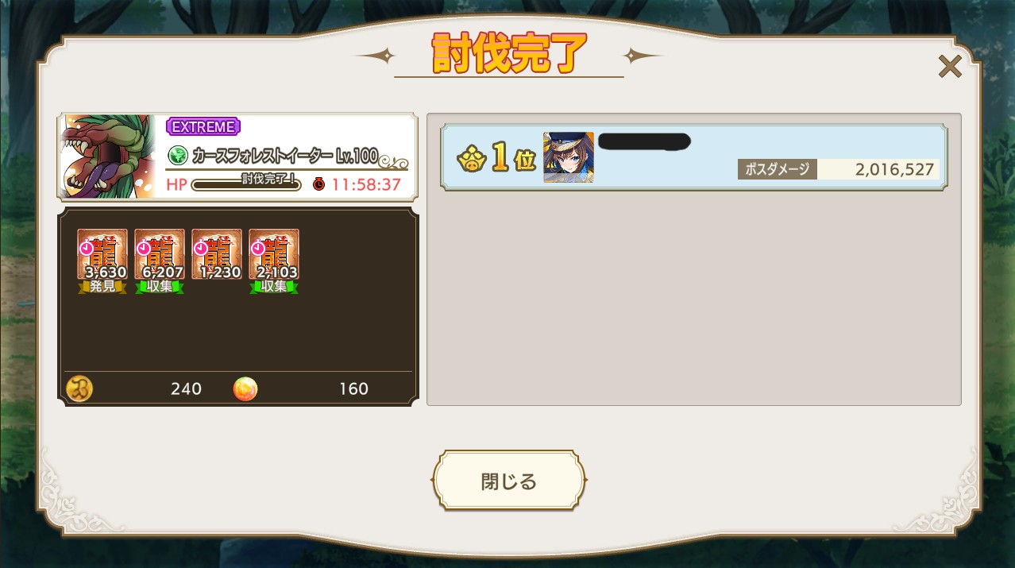Click the green wood-attribute icon beside boss name

(178, 155)
